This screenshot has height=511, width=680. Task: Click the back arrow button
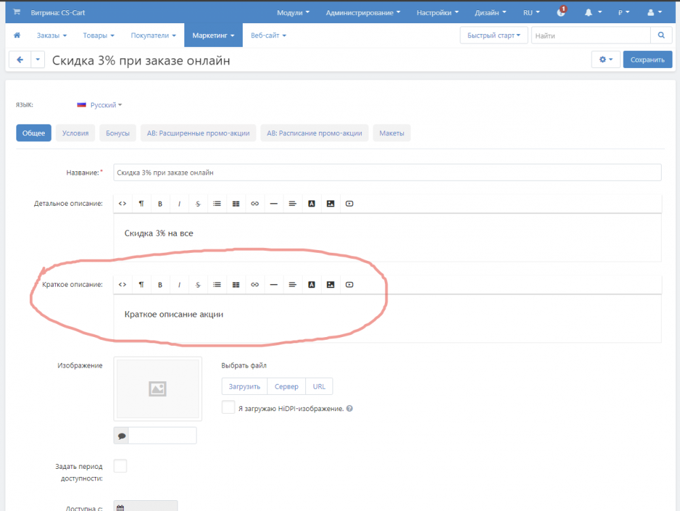(20, 60)
